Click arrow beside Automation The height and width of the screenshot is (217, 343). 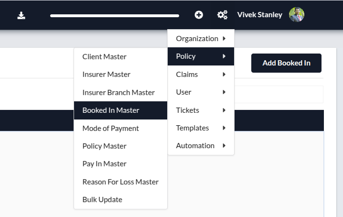click(x=224, y=146)
